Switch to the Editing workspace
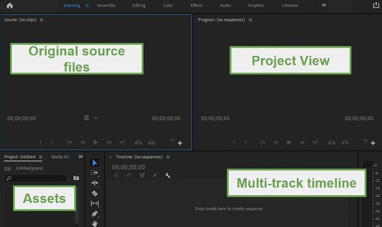 139,5
